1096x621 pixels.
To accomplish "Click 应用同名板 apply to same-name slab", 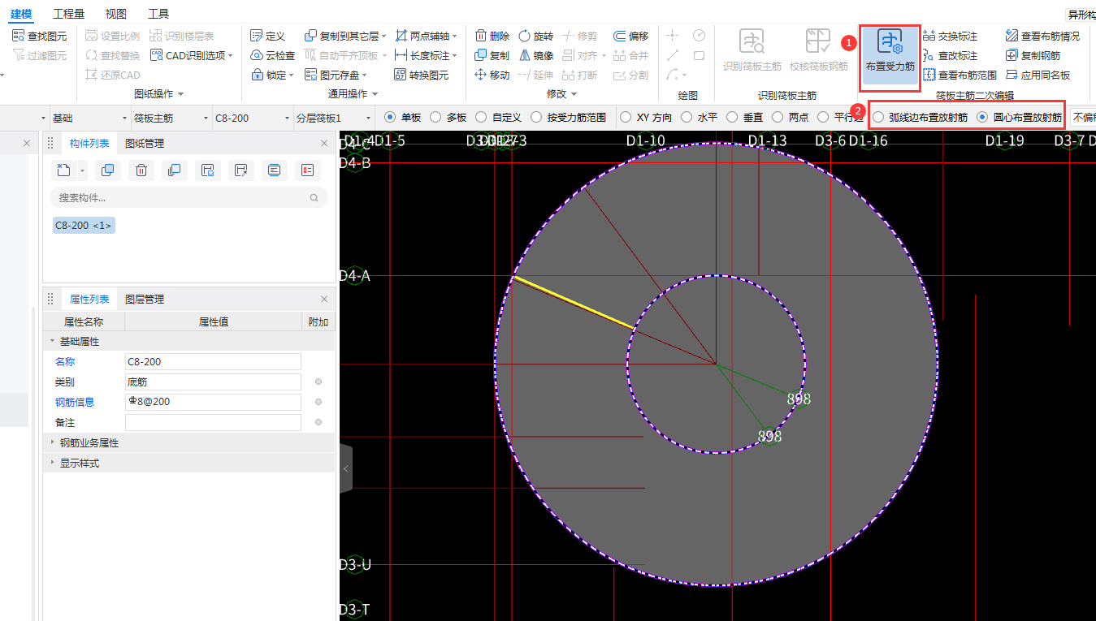I will (1038, 75).
